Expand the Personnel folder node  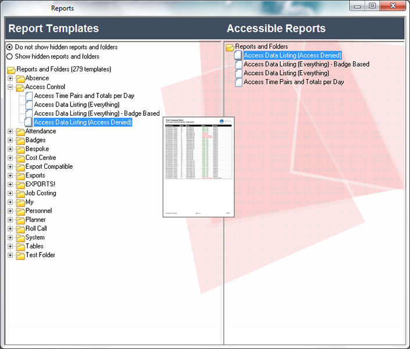click(x=10, y=211)
